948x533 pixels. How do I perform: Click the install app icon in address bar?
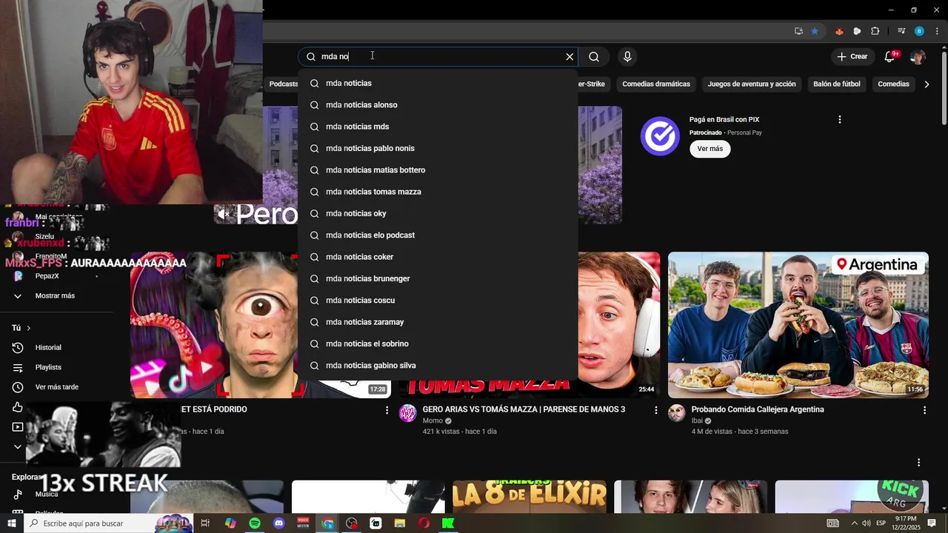click(798, 31)
